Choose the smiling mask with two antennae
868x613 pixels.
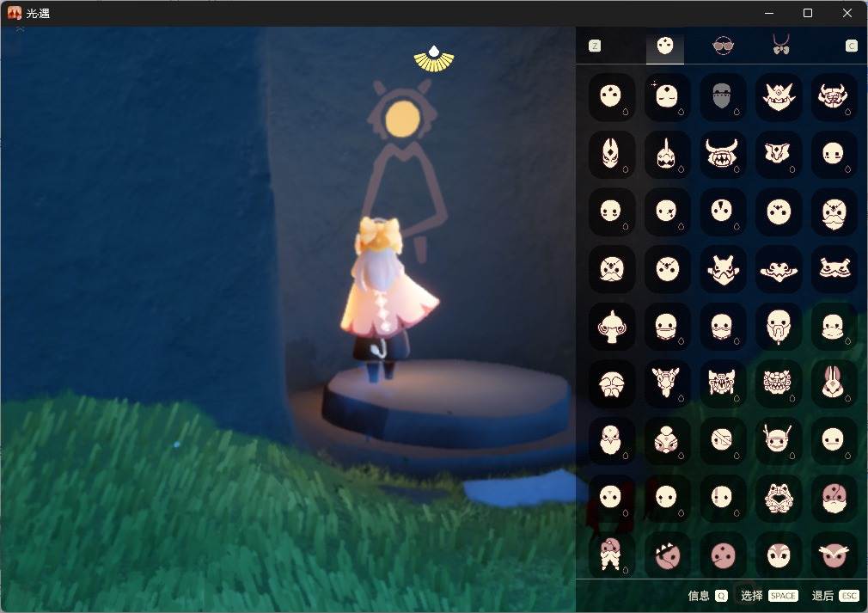[x=779, y=441]
